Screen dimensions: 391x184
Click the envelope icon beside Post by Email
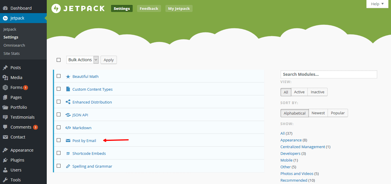pyautogui.click(x=68, y=141)
